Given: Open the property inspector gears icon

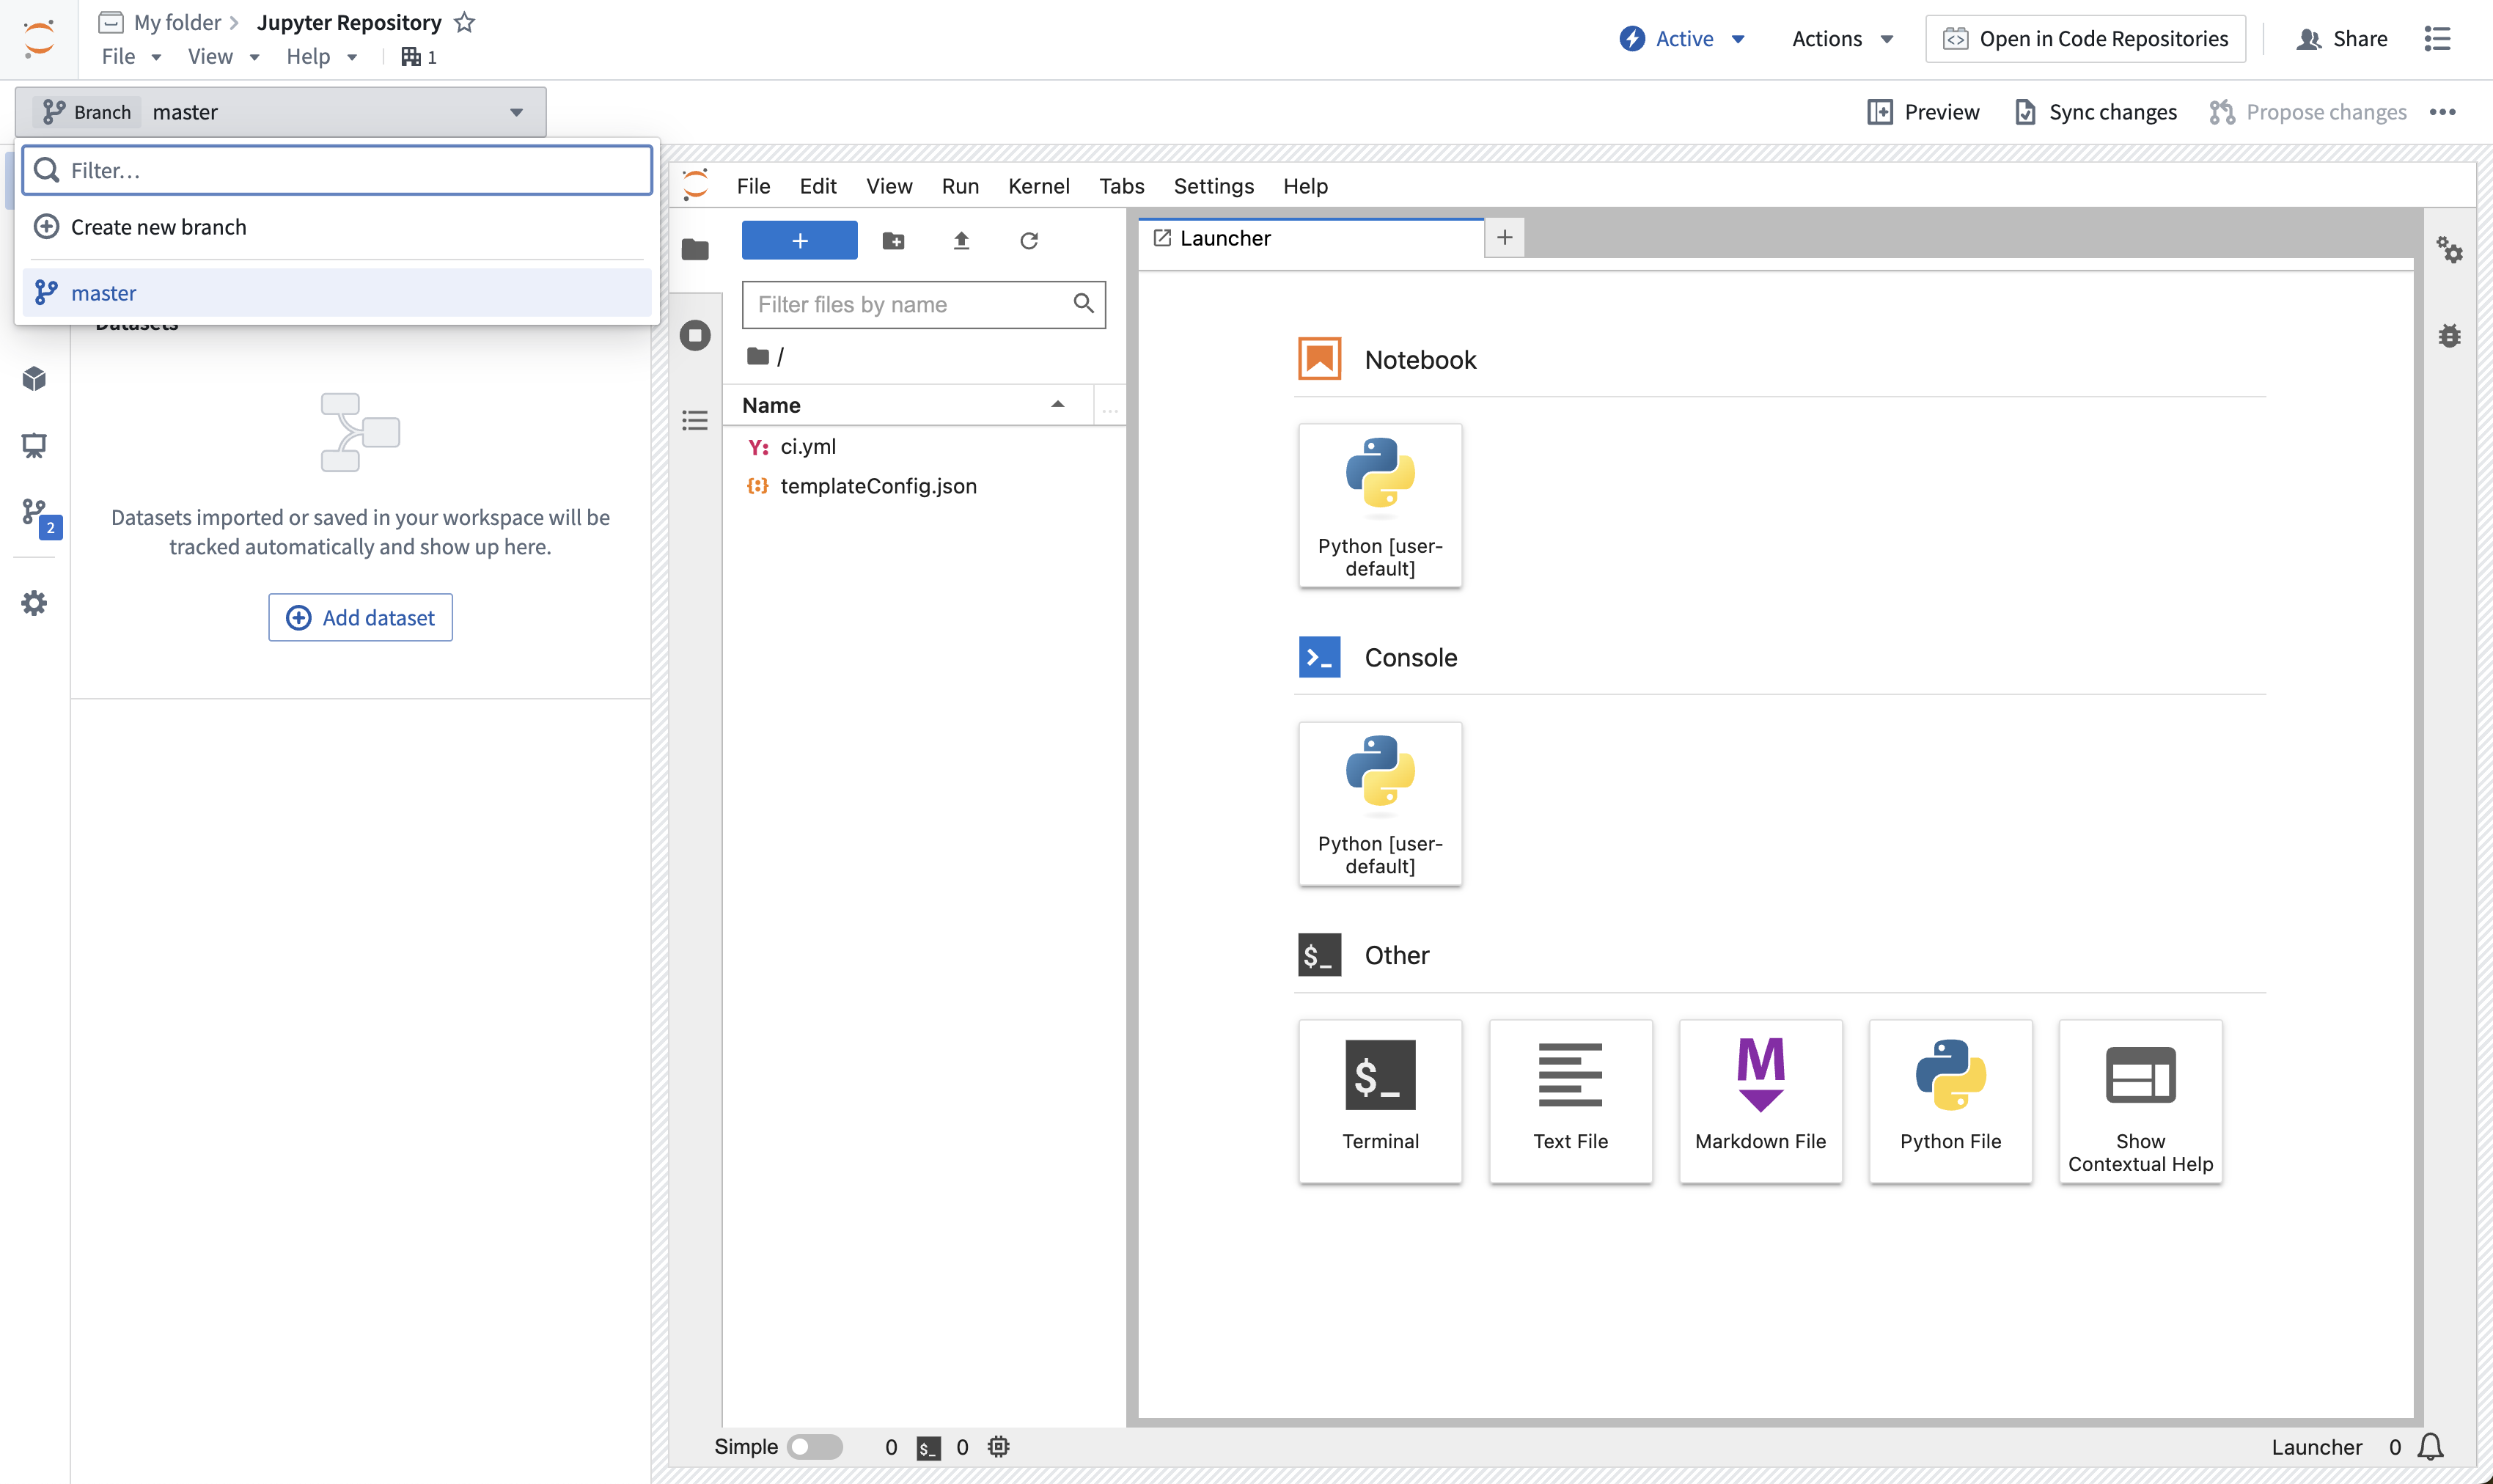Looking at the screenshot, I should pyautogui.click(x=2449, y=249).
